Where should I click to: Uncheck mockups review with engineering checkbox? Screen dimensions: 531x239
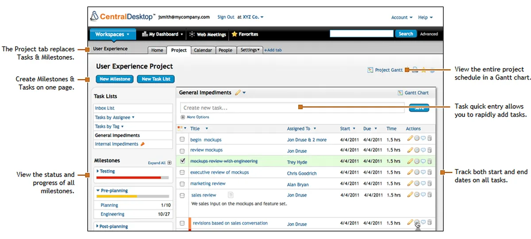point(182,161)
